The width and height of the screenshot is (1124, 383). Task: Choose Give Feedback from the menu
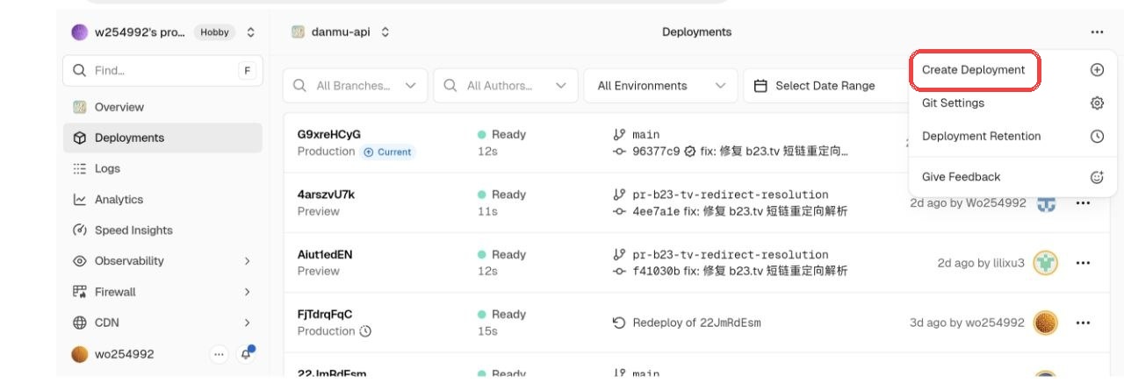1012,176
